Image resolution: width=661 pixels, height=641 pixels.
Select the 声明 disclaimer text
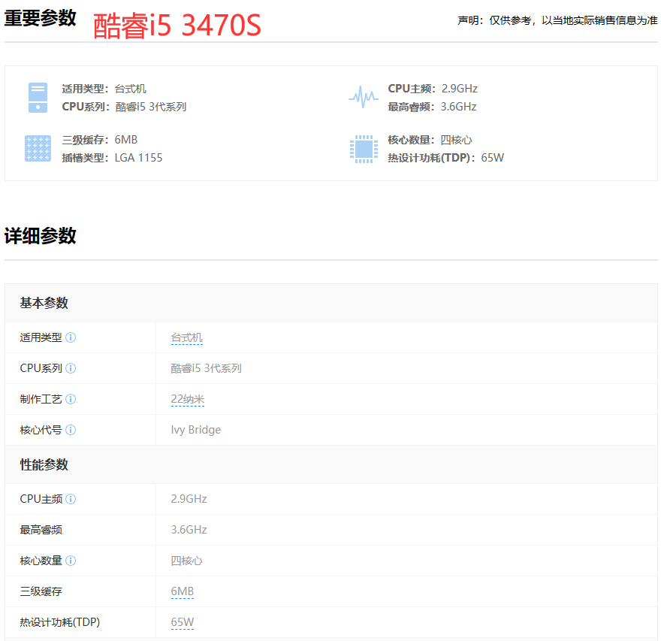click(557, 20)
